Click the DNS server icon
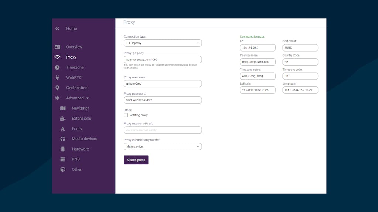The height and width of the screenshot is (212, 378). tap(63, 159)
